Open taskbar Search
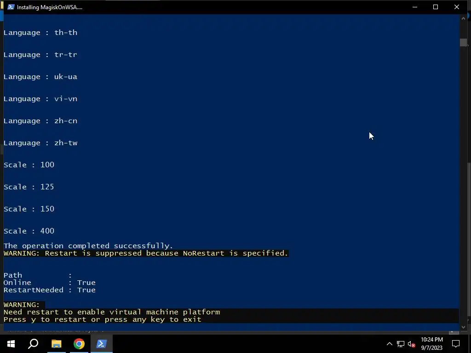The width and height of the screenshot is (471, 353). coord(33,344)
